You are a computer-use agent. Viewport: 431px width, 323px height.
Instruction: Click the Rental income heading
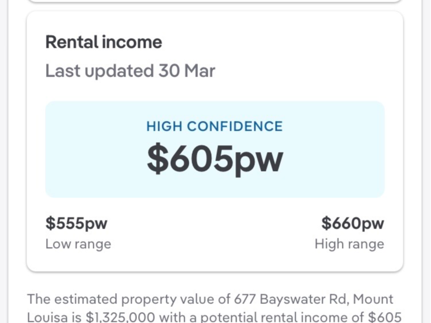tap(104, 42)
